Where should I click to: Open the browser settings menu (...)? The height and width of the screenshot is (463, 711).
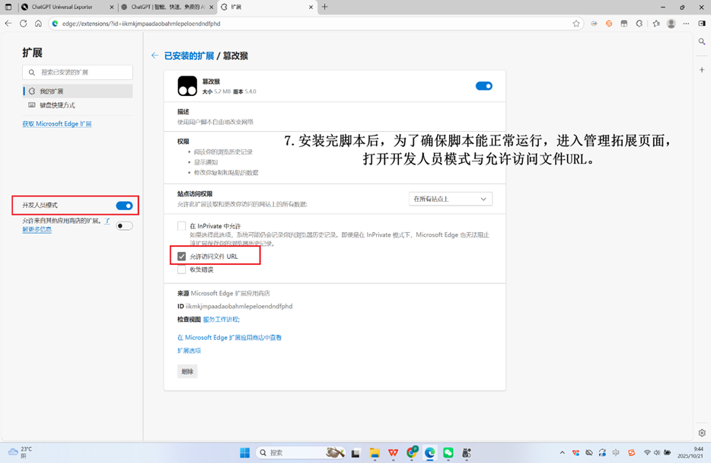pyautogui.click(x=686, y=24)
